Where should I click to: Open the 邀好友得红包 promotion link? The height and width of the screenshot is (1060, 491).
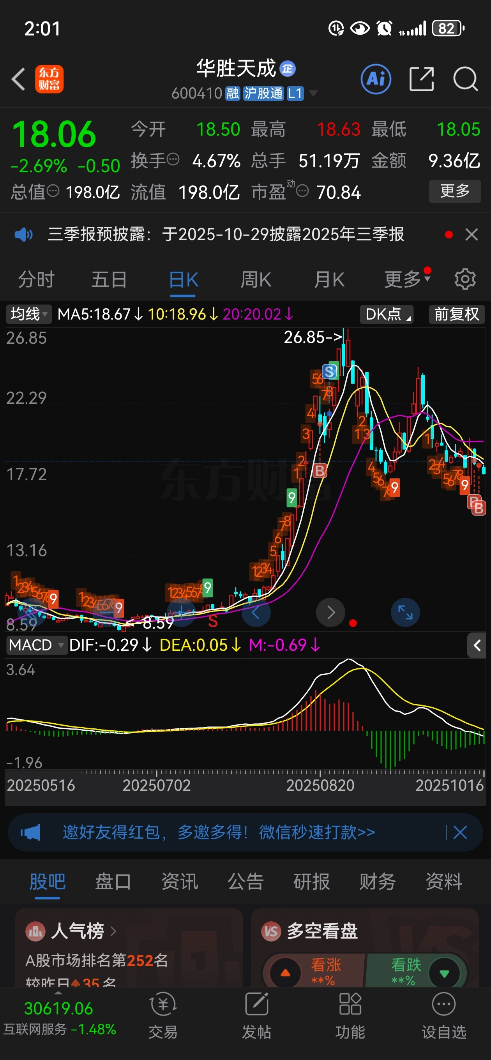[219, 832]
